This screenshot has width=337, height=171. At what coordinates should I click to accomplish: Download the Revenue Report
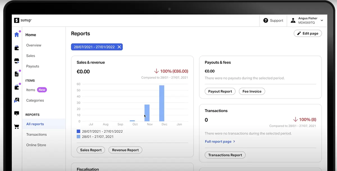coord(125,150)
